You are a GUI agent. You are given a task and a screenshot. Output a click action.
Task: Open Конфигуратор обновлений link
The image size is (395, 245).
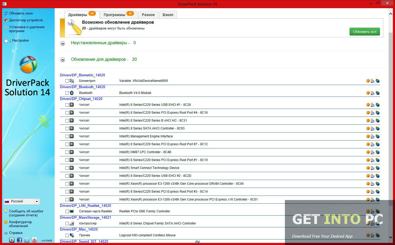coord(20,224)
